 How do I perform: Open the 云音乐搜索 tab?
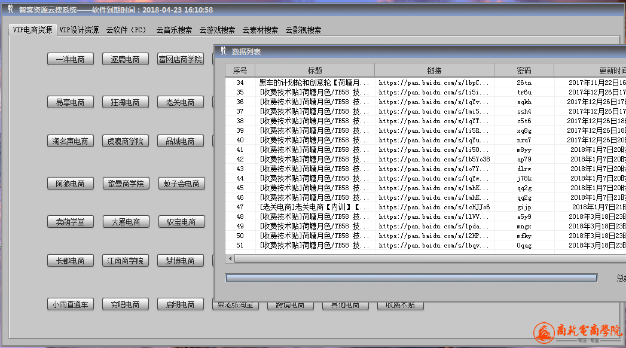(x=174, y=30)
